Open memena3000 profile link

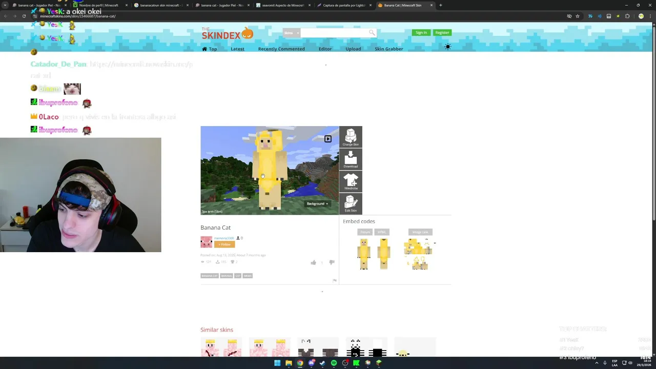224,238
